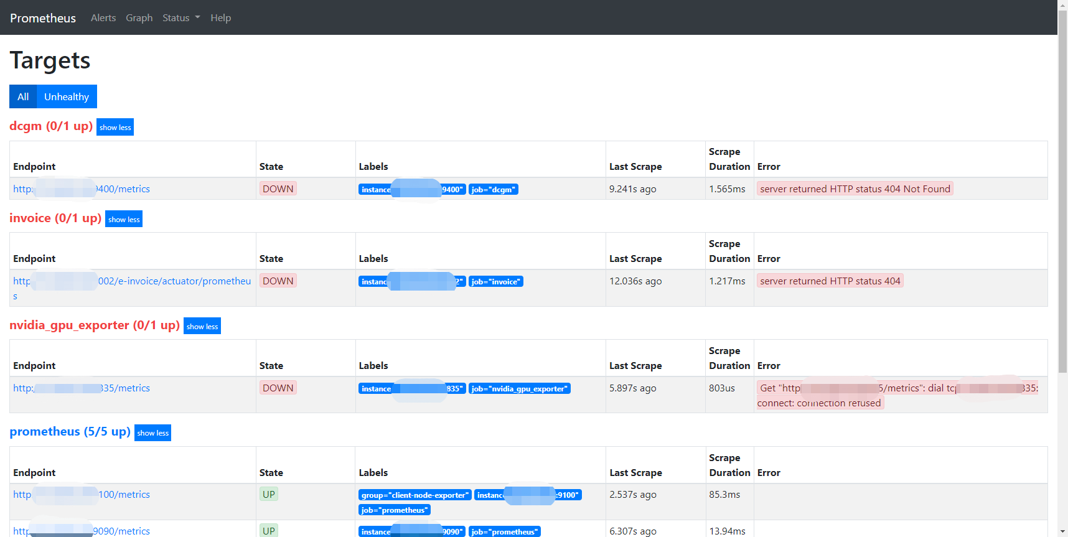Open the prometheus (5/5 up) heading link
This screenshot has height=537, width=1068.
(70, 431)
